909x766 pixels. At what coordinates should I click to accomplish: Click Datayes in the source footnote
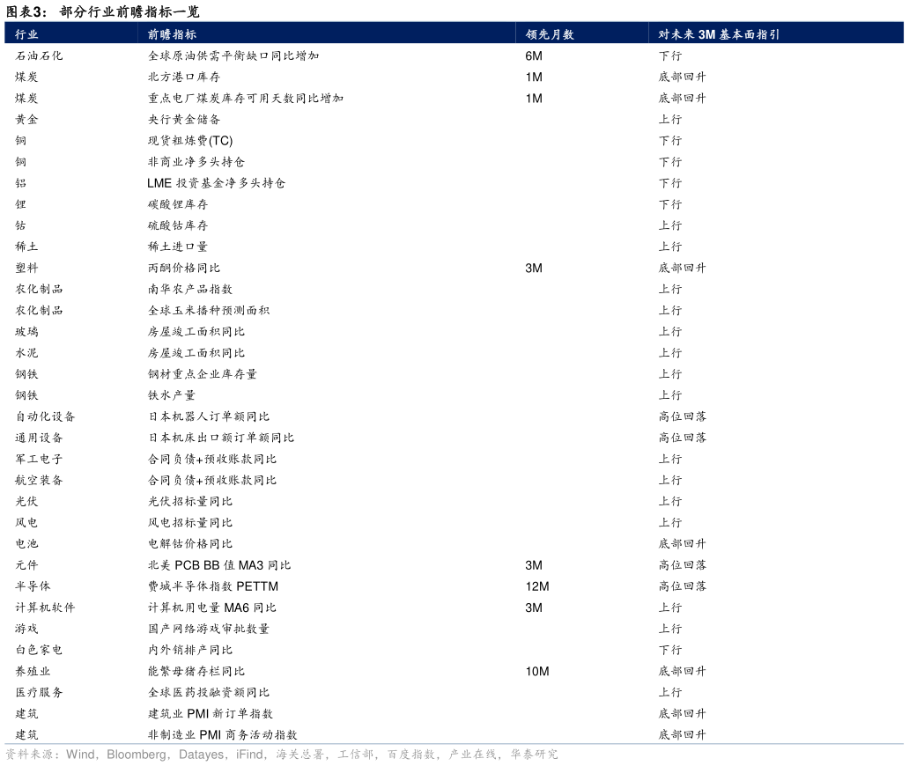pos(201,755)
